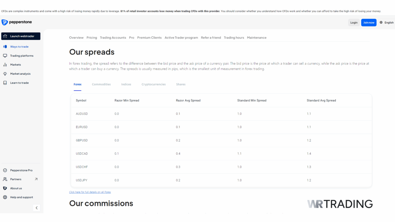This screenshot has width=395, height=222.
Task: Open the Markets bar-chart icon
Action: (x=5, y=64)
